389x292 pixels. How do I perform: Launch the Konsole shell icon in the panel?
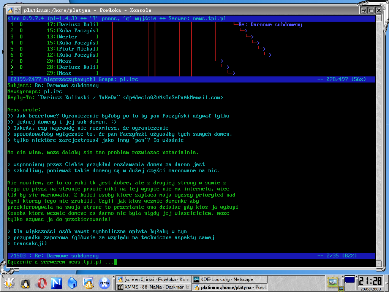point(88,283)
